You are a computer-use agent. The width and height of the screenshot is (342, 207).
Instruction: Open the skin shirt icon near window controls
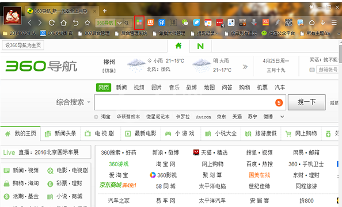(311, 7)
